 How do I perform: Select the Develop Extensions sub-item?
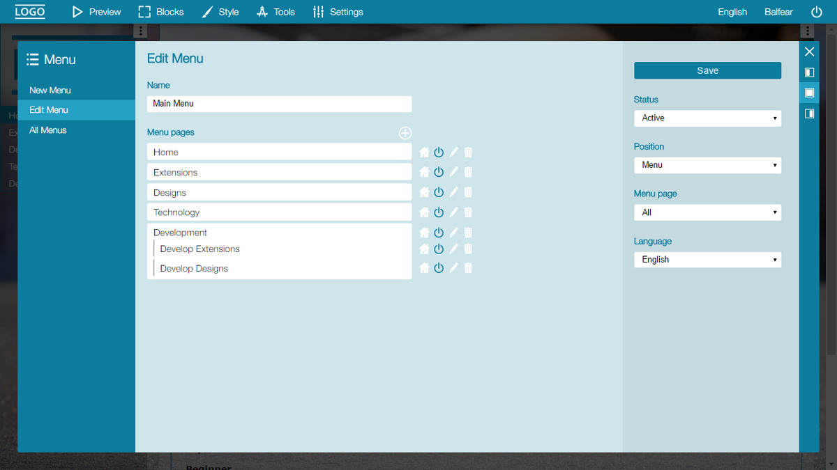(x=282, y=249)
